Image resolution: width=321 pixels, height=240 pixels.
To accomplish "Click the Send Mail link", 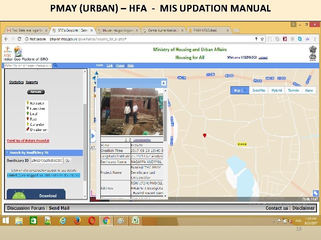I will tap(59, 208).
